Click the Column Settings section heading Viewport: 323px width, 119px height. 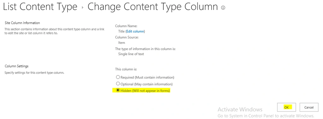(16, 66)
